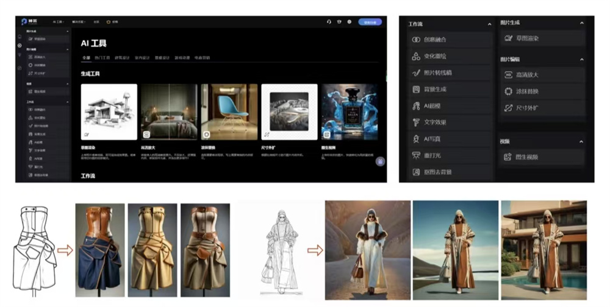The height and width of the screenshot is (307, 610).
Task: Open the blue chair 涂抹替换 card image
Action: point(229,112)
